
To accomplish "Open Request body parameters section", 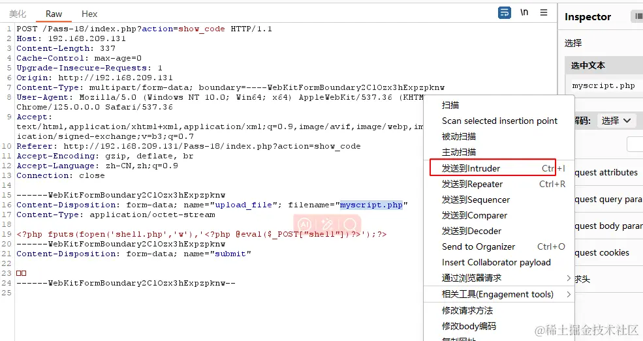I will point(608,226).
